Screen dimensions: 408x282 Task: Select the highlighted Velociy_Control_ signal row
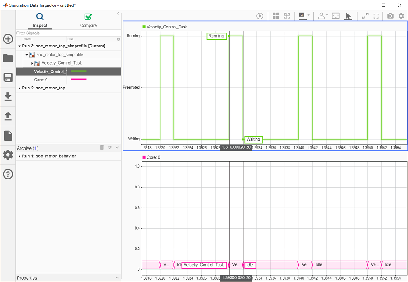coord(68,71)
